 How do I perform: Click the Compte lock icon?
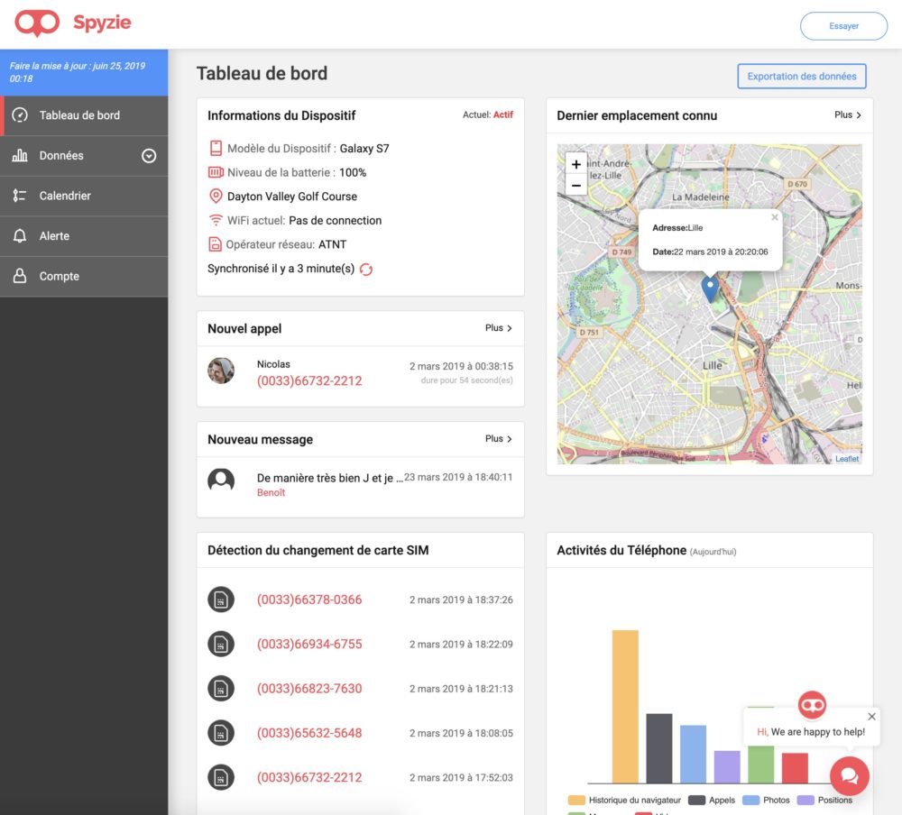[x=20, y=277]
